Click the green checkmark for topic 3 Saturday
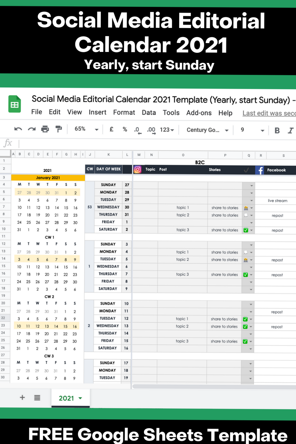The height and width of the screenshot is (444, 296). (x=245, y=230)
